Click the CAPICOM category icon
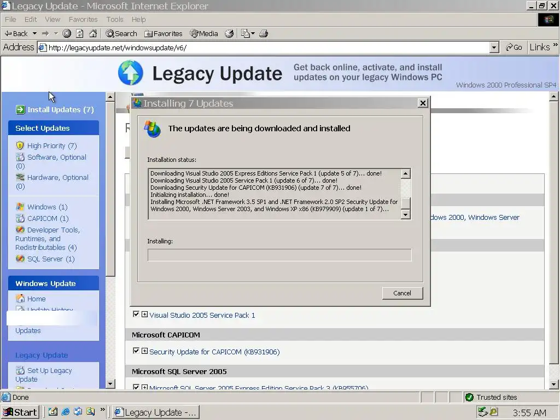 click(x=20, y=218)
